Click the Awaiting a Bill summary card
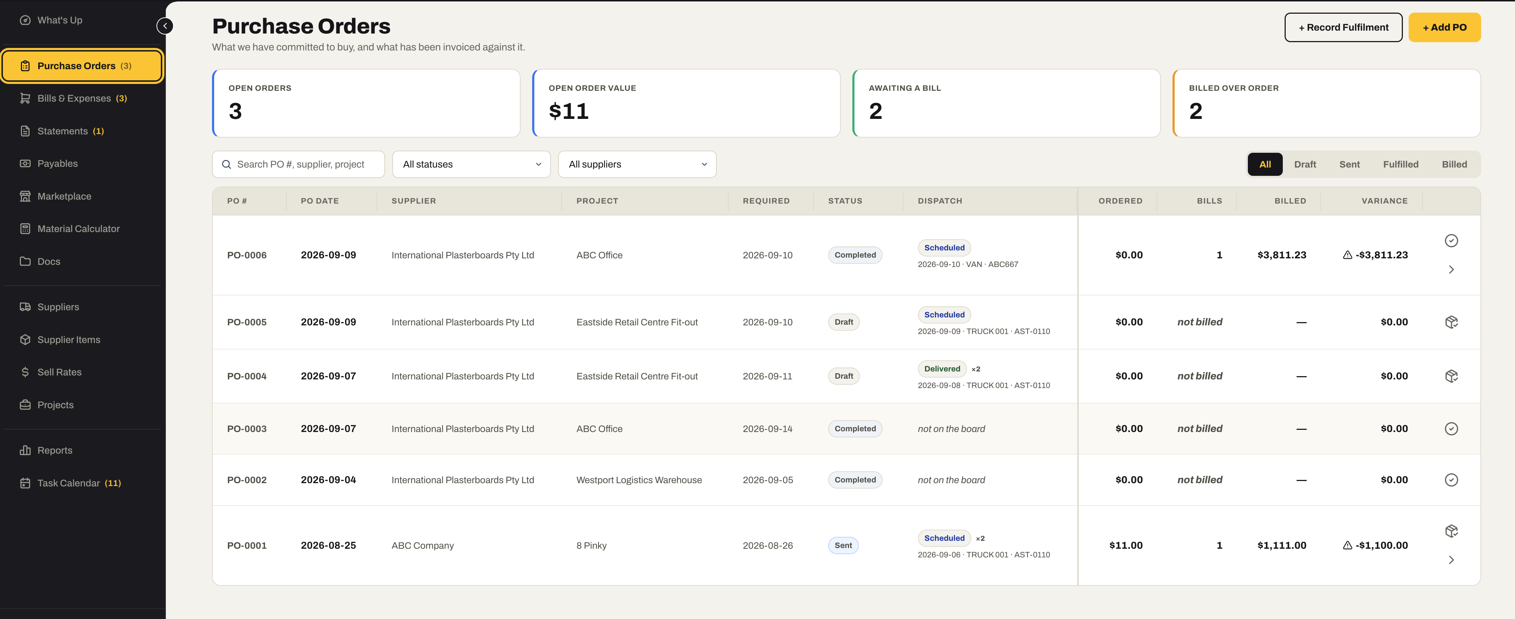The image size is (1515, 619). pos(1006,103)
